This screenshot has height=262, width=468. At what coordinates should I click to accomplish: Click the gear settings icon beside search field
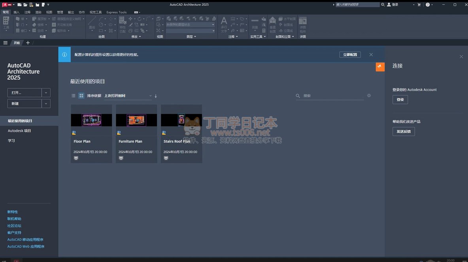[369, 96]
